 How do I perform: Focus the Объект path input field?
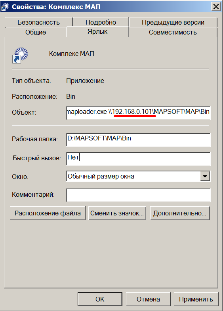138,113
